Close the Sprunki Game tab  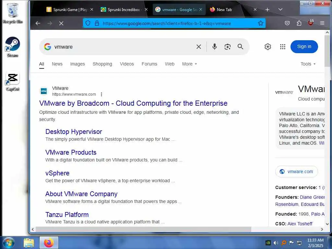pyautogui.click(x=92, y=9)
